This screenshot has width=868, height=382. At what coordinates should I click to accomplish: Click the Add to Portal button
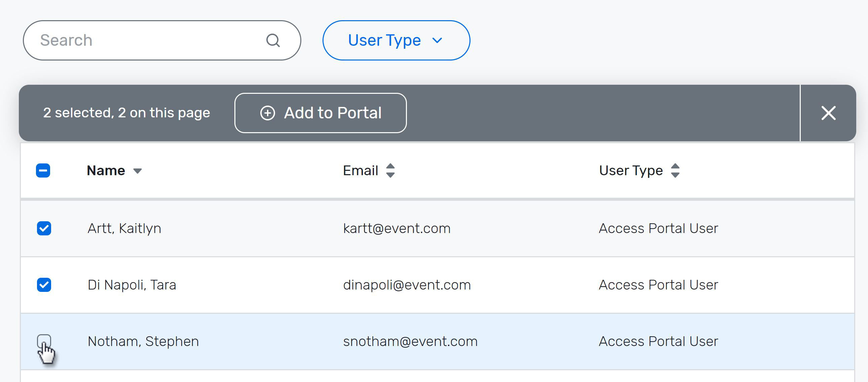coord(320,113)
